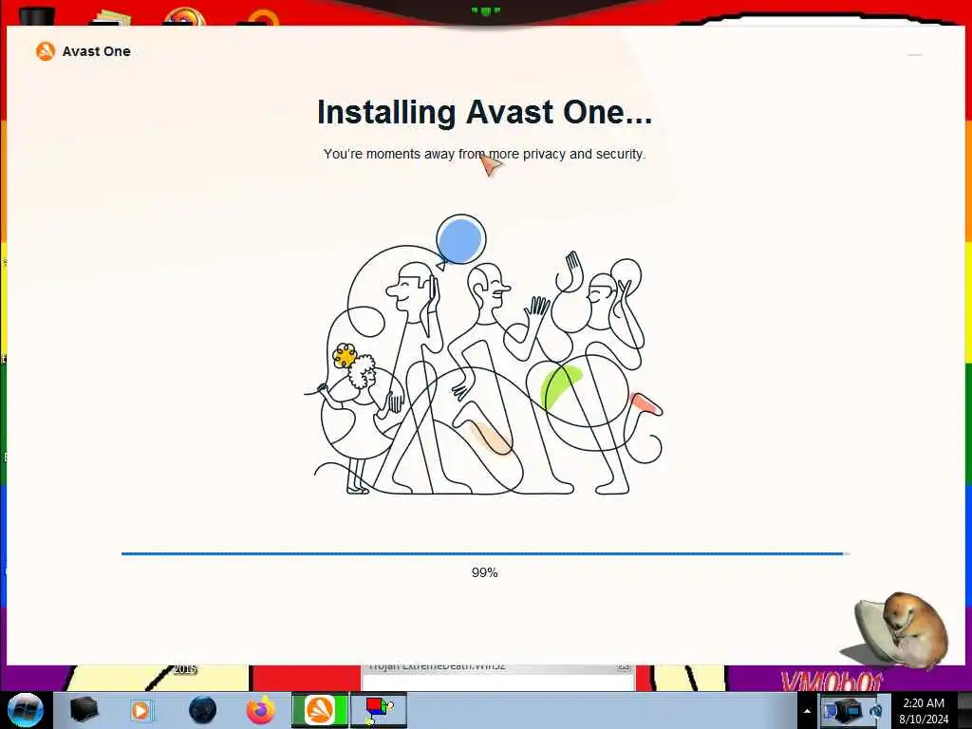Viewport: 972px width, 729px height.
Task: Launch the media player taskbar icon
Action: tap(140, 710)
